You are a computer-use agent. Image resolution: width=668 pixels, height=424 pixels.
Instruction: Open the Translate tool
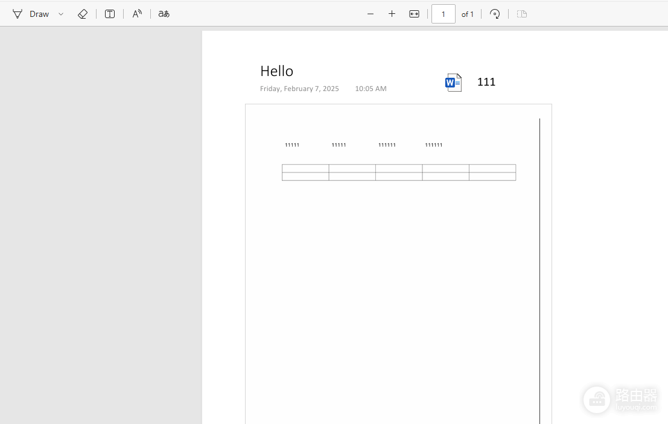pos(164,14)
